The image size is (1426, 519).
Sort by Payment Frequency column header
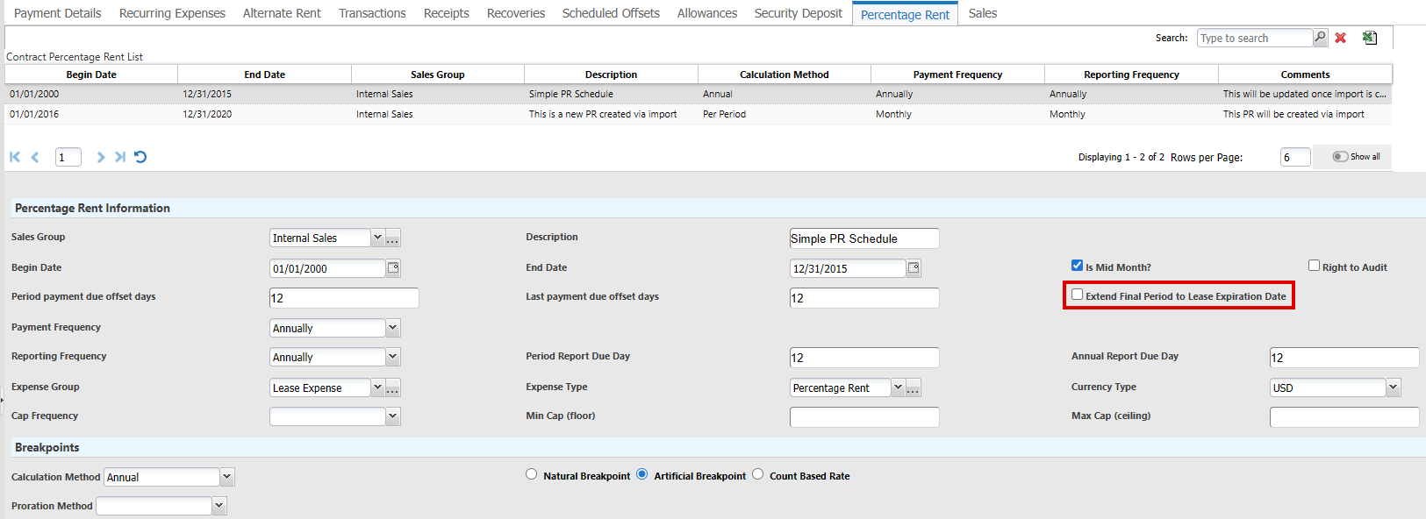click(x=957, y=75)
